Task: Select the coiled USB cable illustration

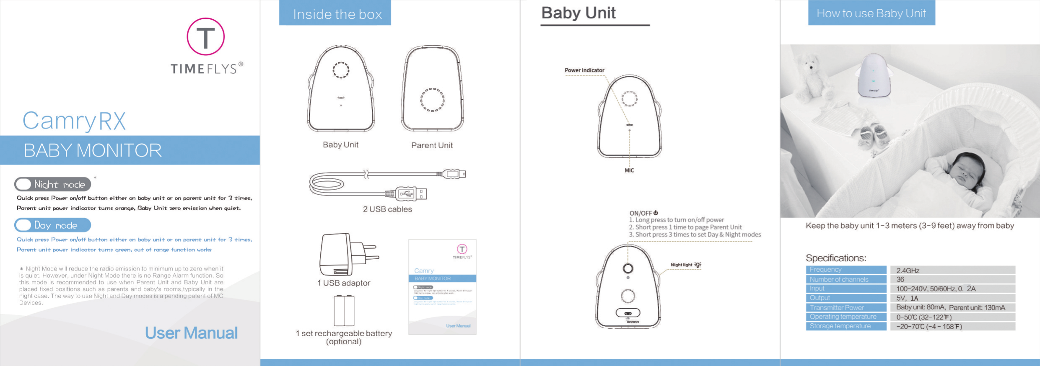Action: click(x=387, y=184)
